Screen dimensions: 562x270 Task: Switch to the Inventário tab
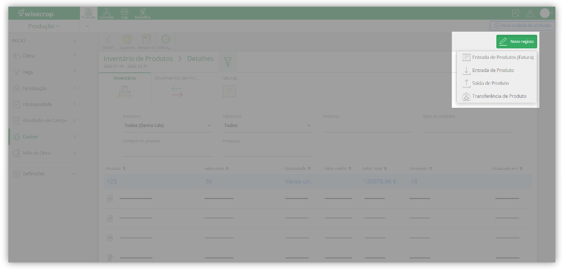pos(125,88)
